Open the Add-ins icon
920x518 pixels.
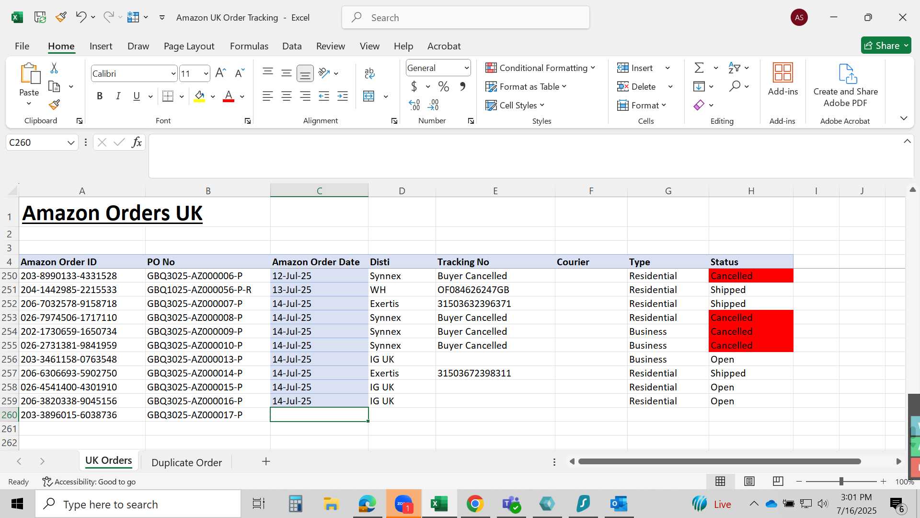(x=783, y=80)
